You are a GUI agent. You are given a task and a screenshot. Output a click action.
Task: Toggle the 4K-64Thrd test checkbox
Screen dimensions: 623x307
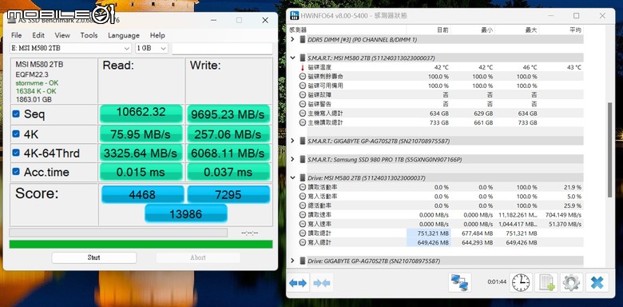pyautogui.click(x=16, y=153)
